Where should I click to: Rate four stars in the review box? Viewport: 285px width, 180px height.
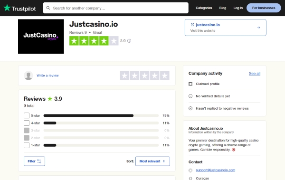point(155,76)
